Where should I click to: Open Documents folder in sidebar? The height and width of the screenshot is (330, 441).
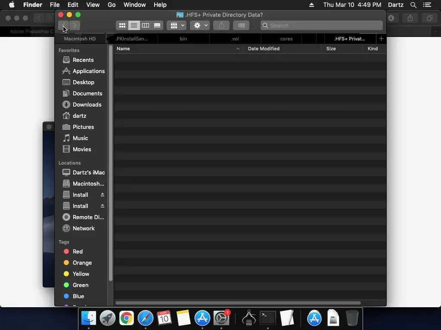[x=81, y=93]
